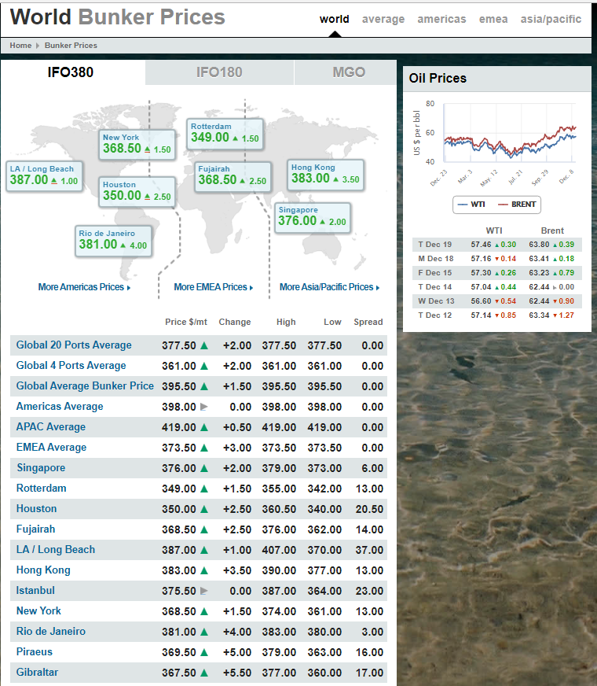Select the world navigation tab

[334, 19]
